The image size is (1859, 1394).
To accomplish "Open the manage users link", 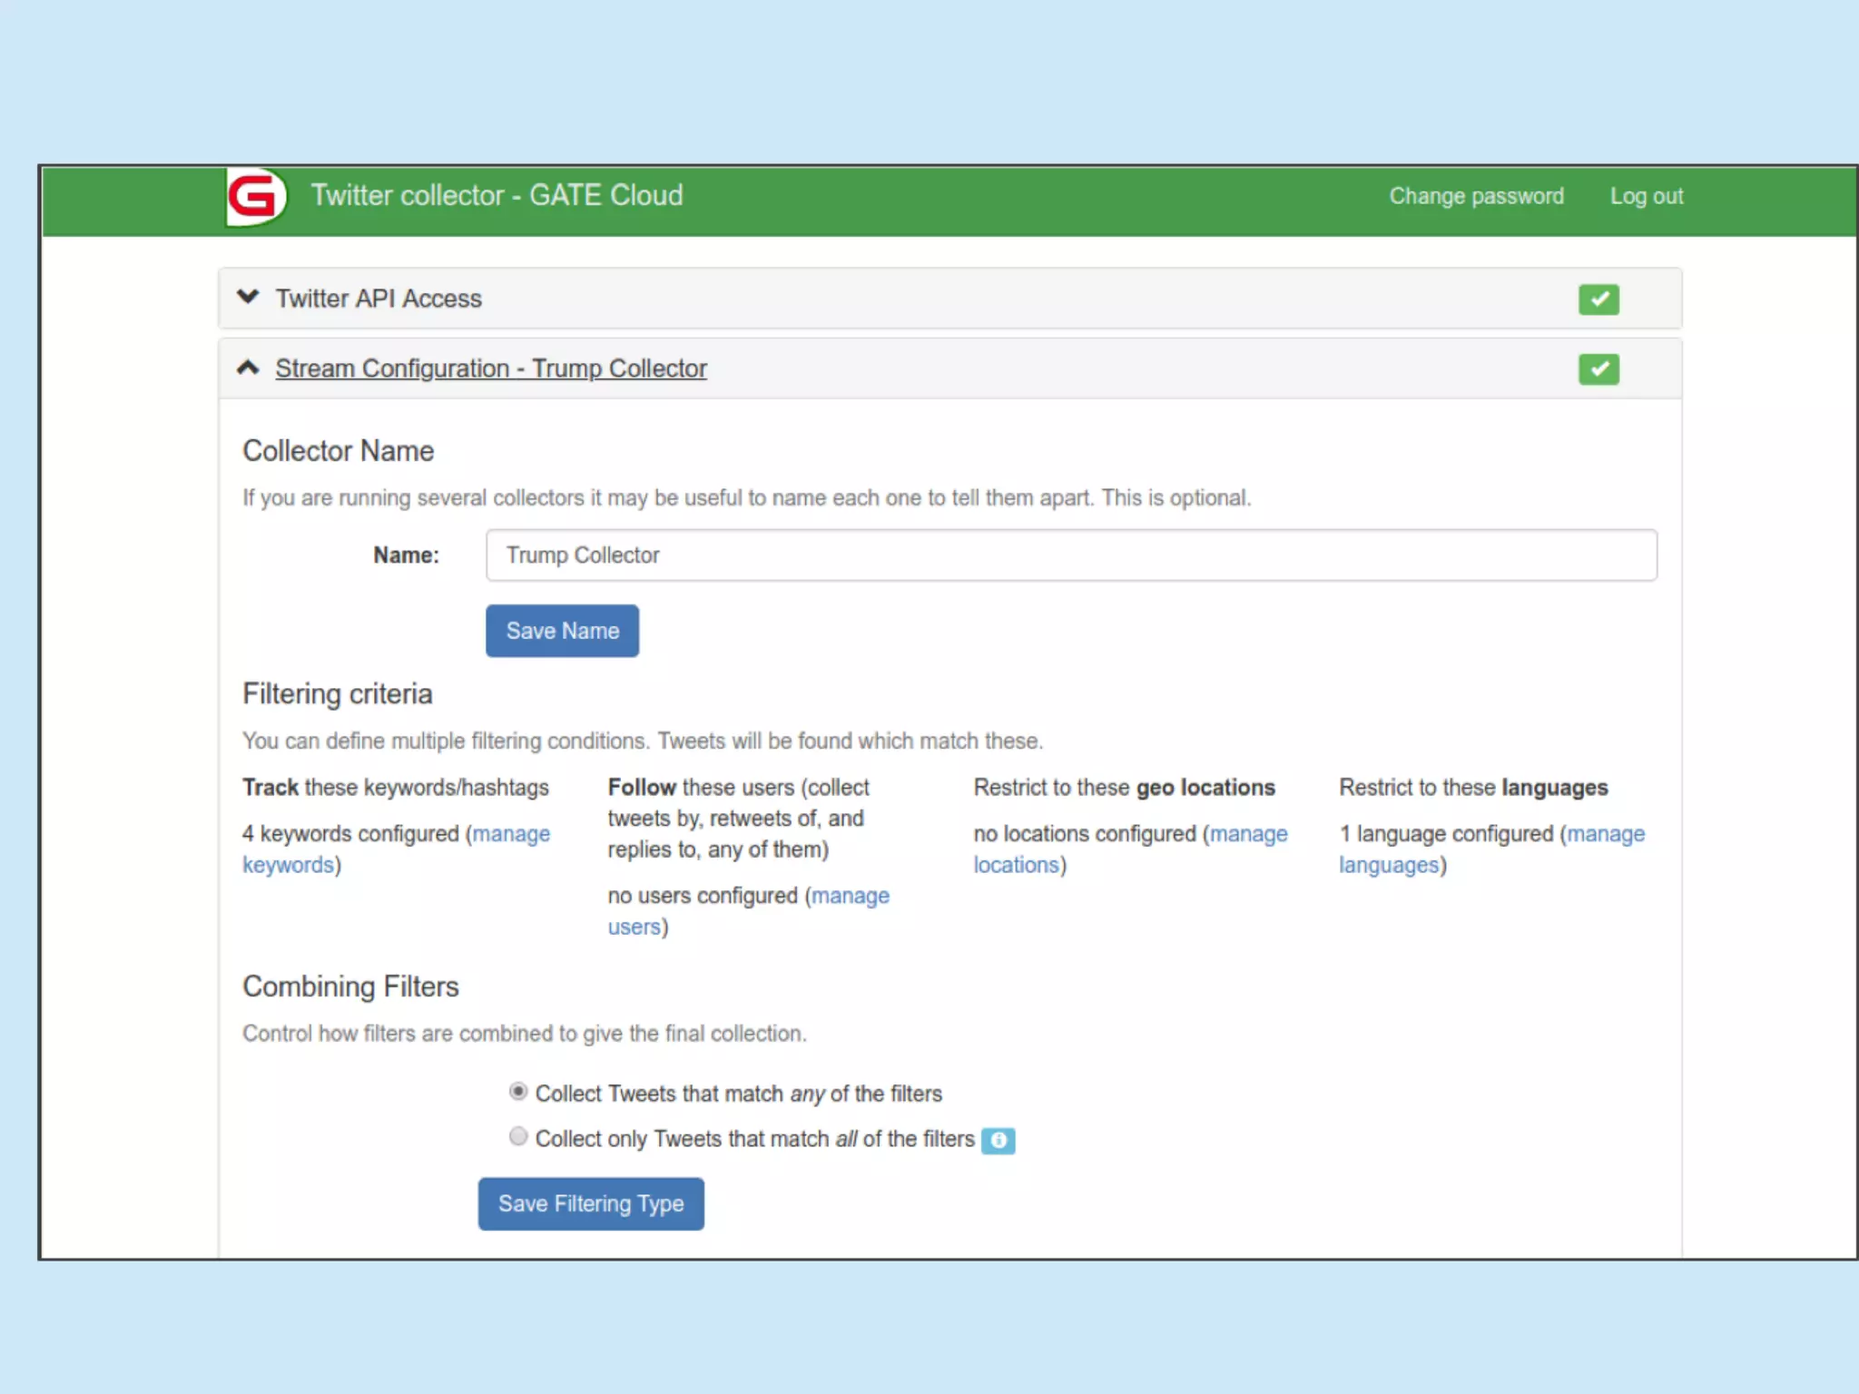I will tap(850, 896).
